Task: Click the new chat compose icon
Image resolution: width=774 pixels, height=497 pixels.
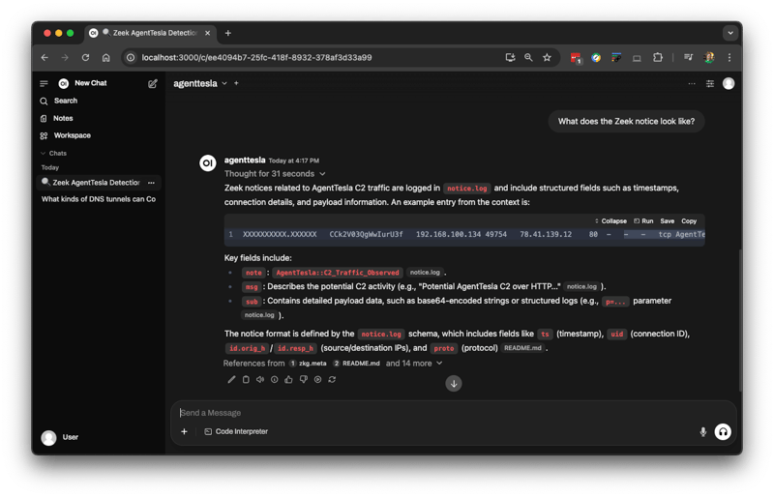Action: pos(152,84)
